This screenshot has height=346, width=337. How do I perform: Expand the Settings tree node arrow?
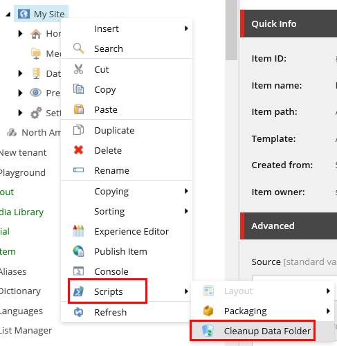click(x=20, y=113)
